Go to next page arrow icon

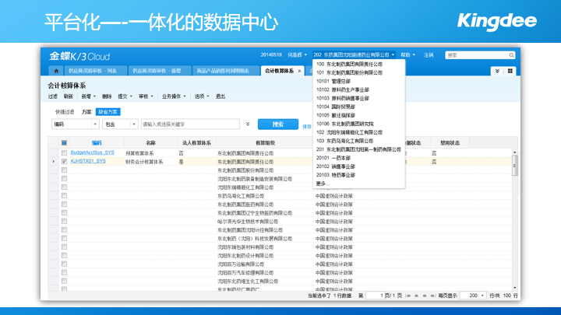(425, 296)
